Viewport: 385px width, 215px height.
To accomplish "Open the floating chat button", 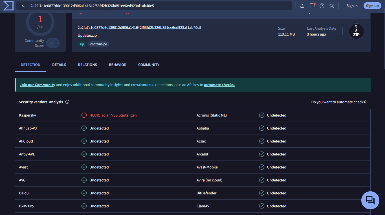I will [370, 200].
